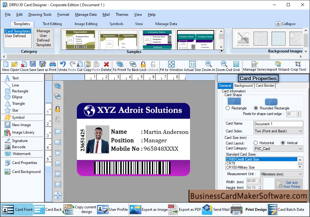Image resolution: width=310 pixels, height=217 pixels.
Task: Click the Card Name input field
Action: (278, 124)
